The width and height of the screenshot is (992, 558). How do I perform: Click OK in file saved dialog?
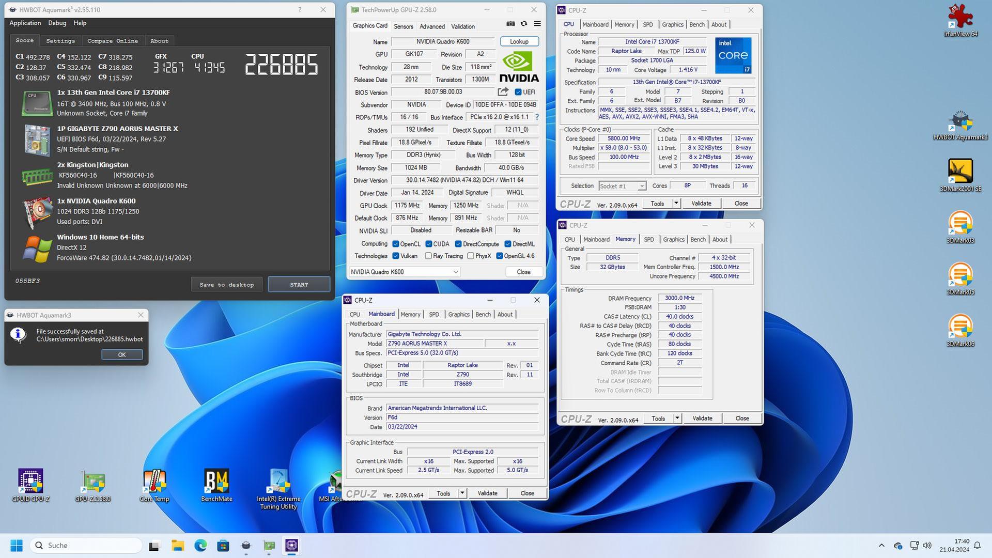(x=122, y=354)
